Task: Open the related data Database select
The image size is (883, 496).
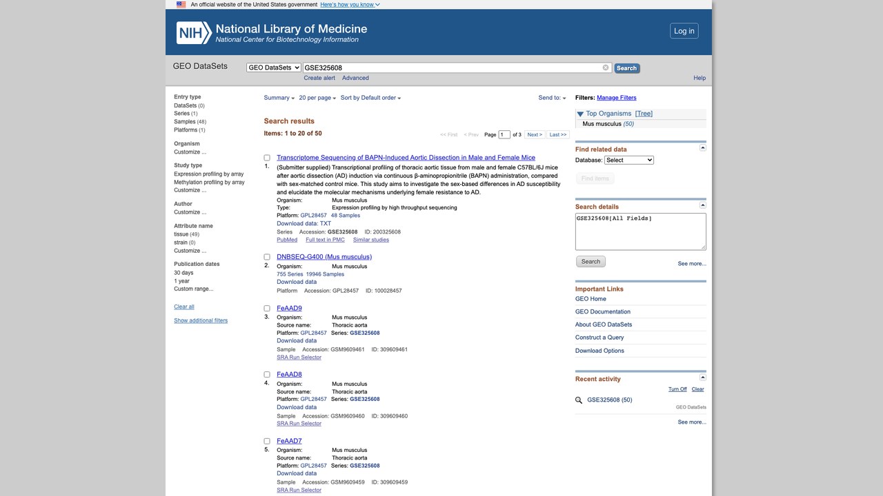Action: coord(629,160)
